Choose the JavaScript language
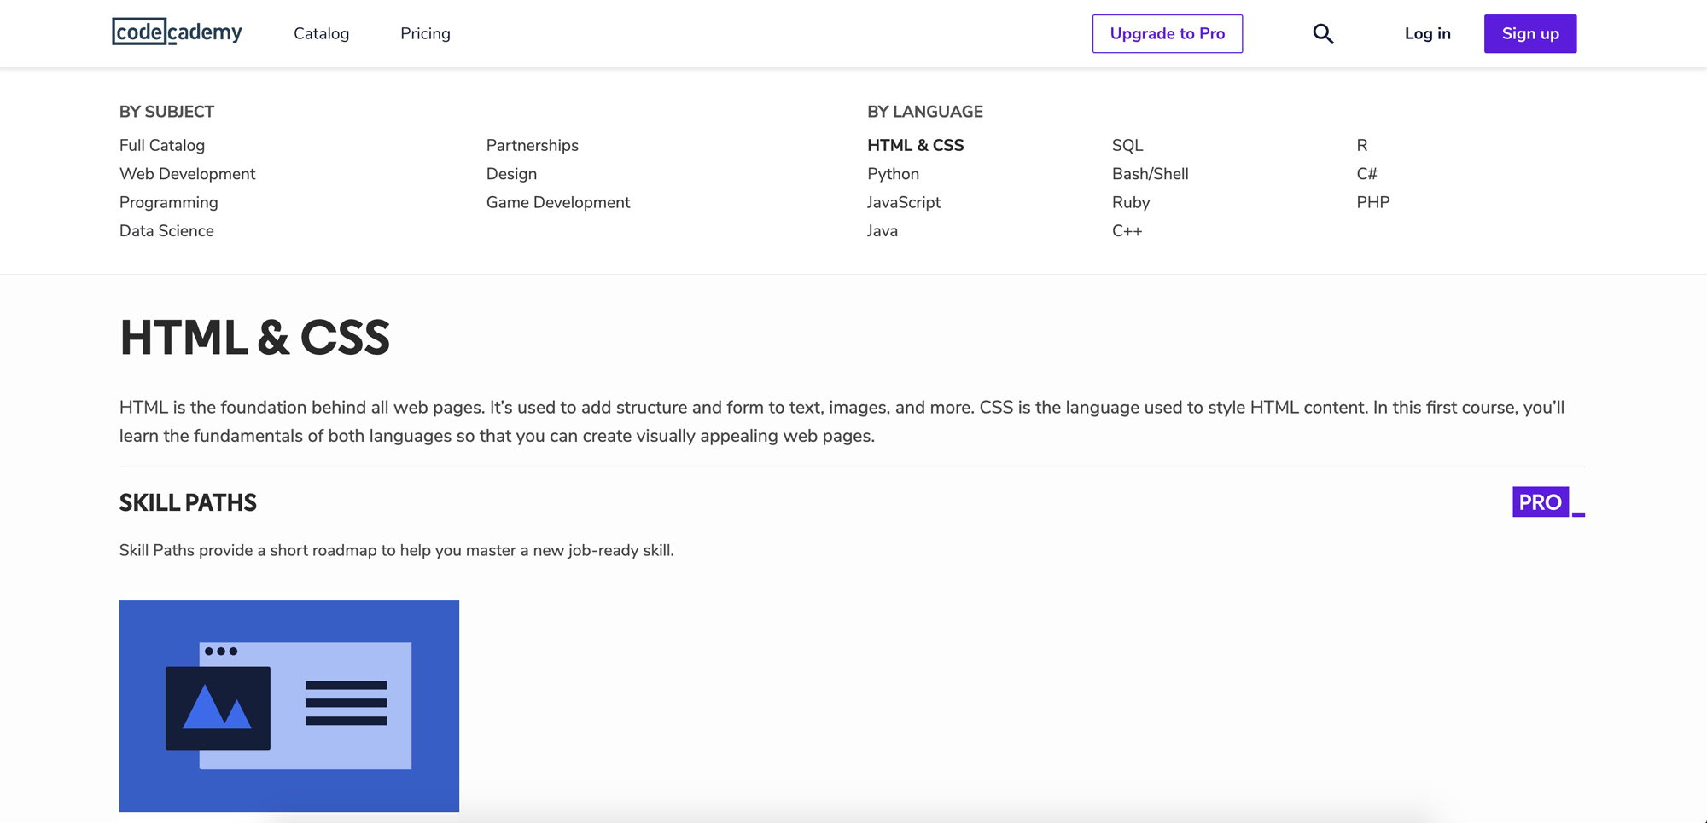Image resolution: width=1707 pixels, height=823 pixels. pyautogui.click(x=904, y=203)
